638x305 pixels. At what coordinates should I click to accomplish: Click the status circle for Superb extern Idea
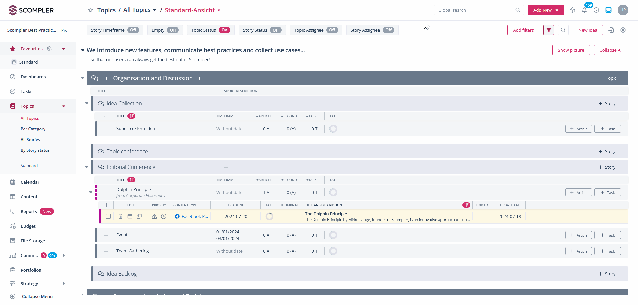[x=333, y=129]
